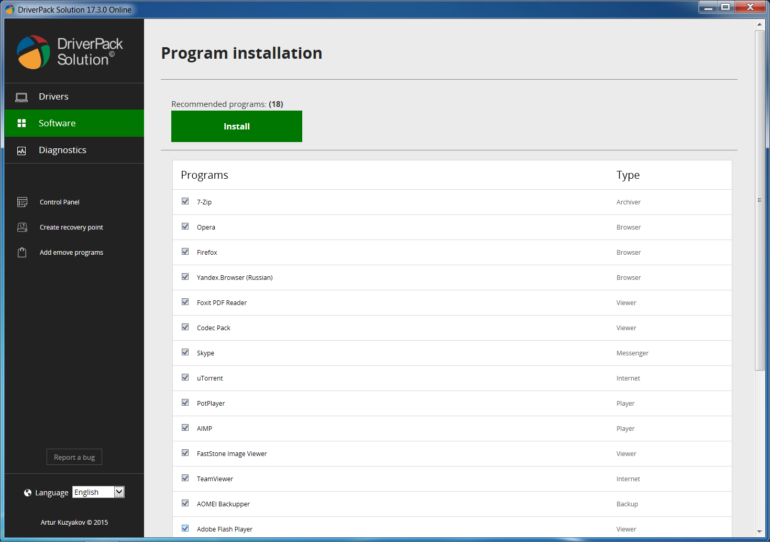
Task: Select the Drivers monitor icon in sidebar
Action: click(x=21, y=96)
